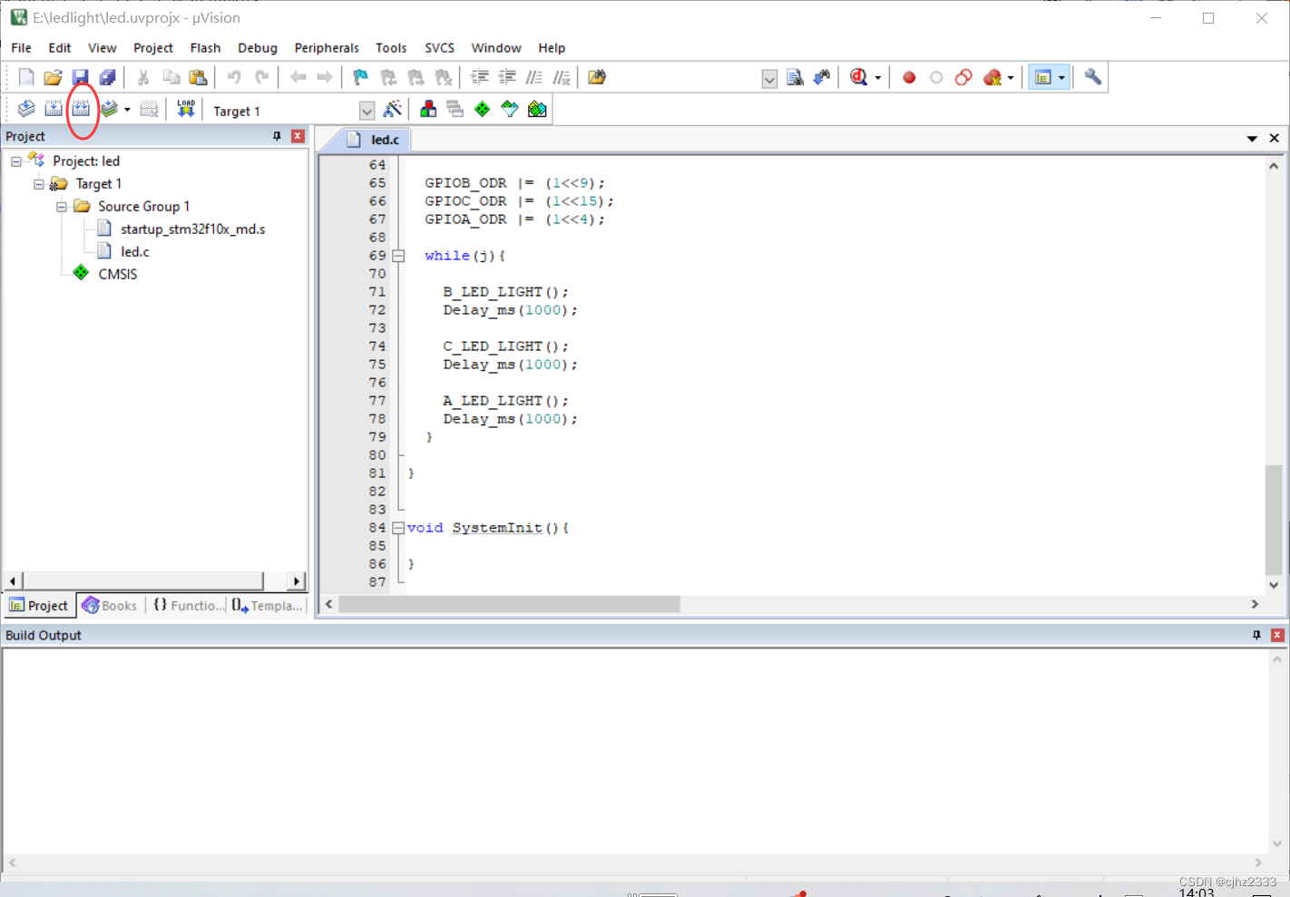Switch to the Templates panel tab
This screenshot has width=1290, height=897.
(x=268, y=606)
